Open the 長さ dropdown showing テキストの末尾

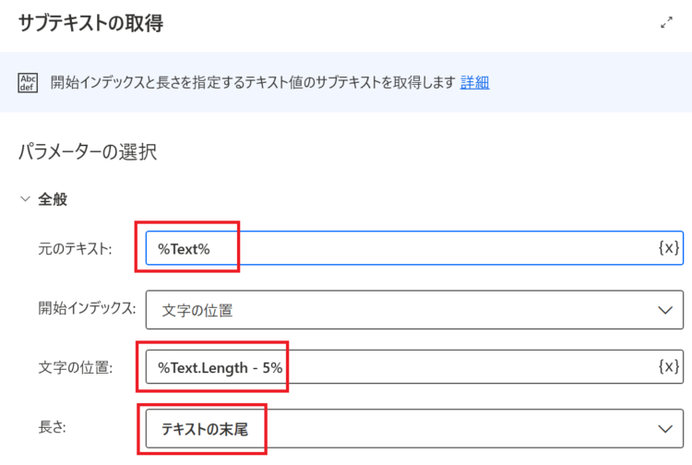tap(414, 429)
